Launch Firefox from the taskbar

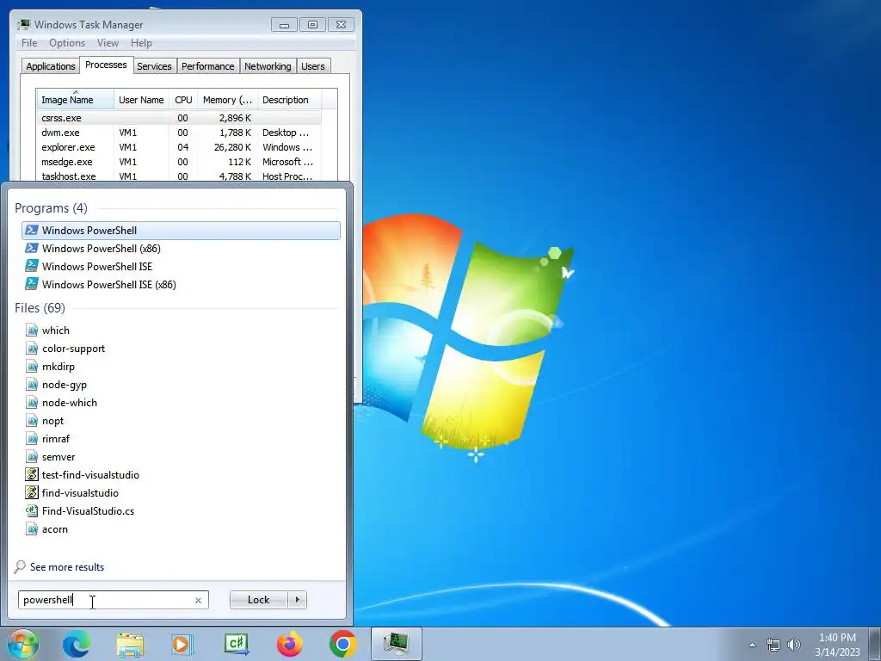coord(289,644)
